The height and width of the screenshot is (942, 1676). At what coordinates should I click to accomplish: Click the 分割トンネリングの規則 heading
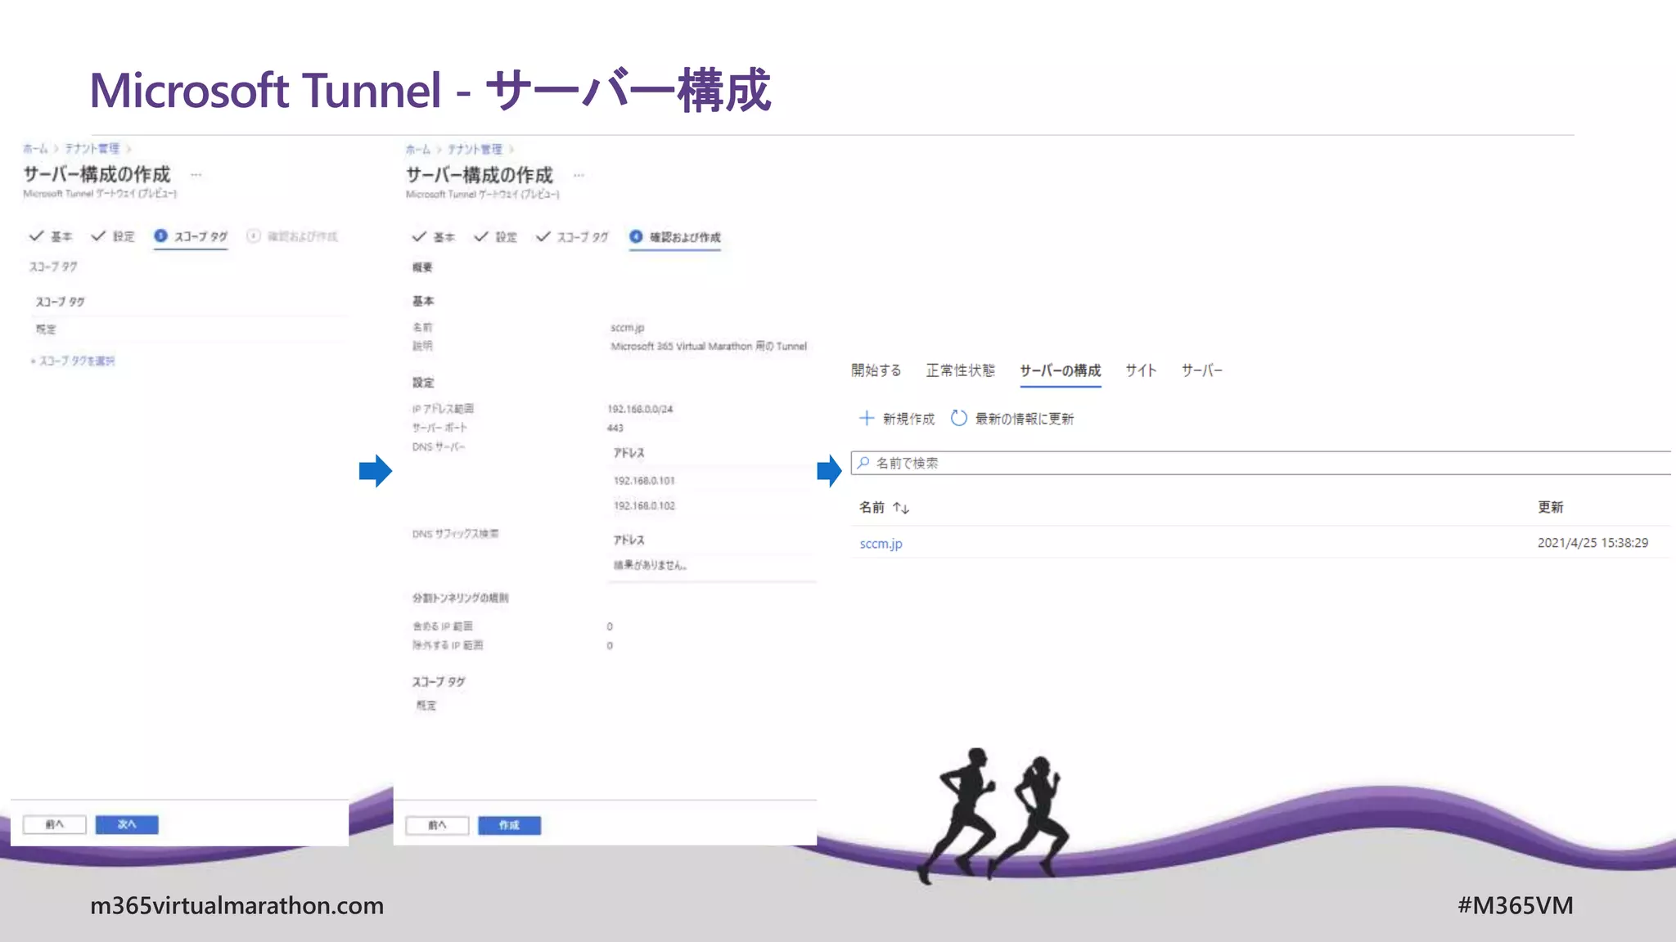tap(461, 599)
